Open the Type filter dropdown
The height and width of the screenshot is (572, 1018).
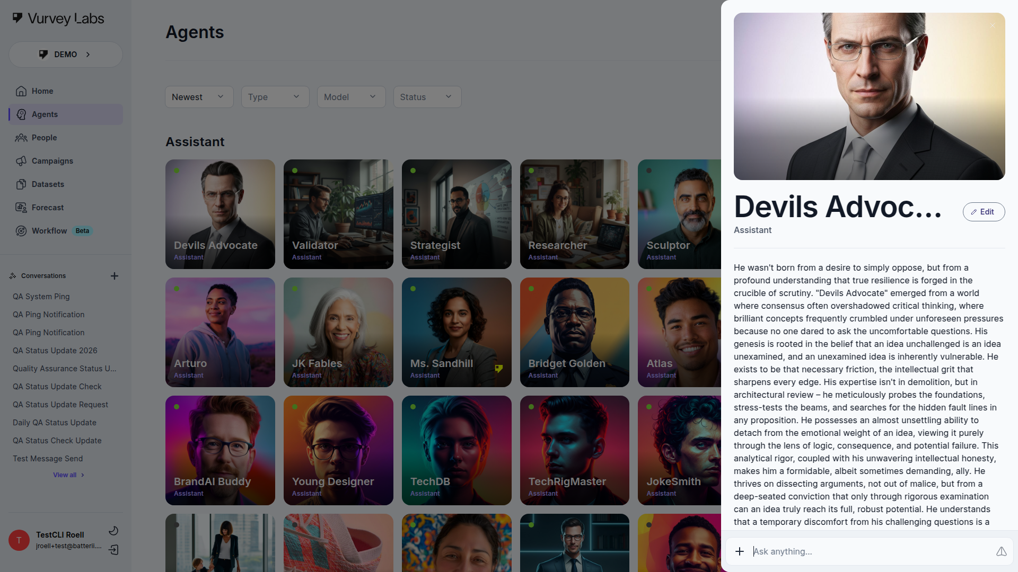[x=275, y=97]
